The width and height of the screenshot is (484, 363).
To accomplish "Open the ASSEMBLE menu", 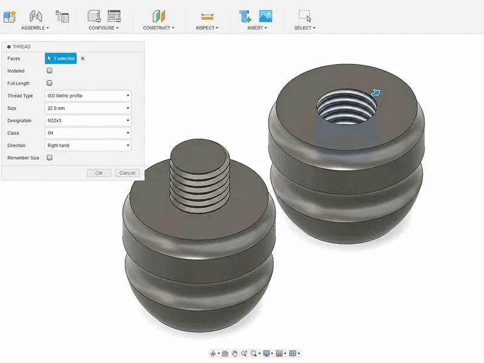I will 35,28.
